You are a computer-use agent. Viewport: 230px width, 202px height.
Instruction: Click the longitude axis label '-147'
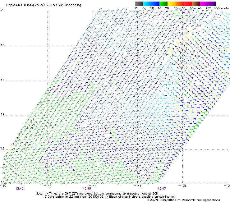pos(48,186)
